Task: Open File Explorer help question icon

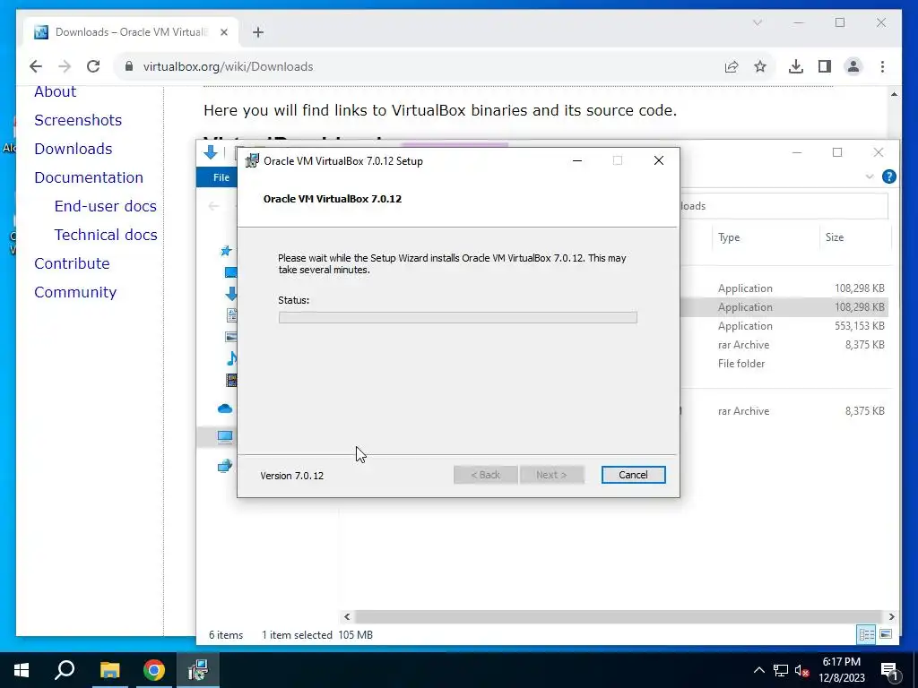Action: tap(888, 176)
